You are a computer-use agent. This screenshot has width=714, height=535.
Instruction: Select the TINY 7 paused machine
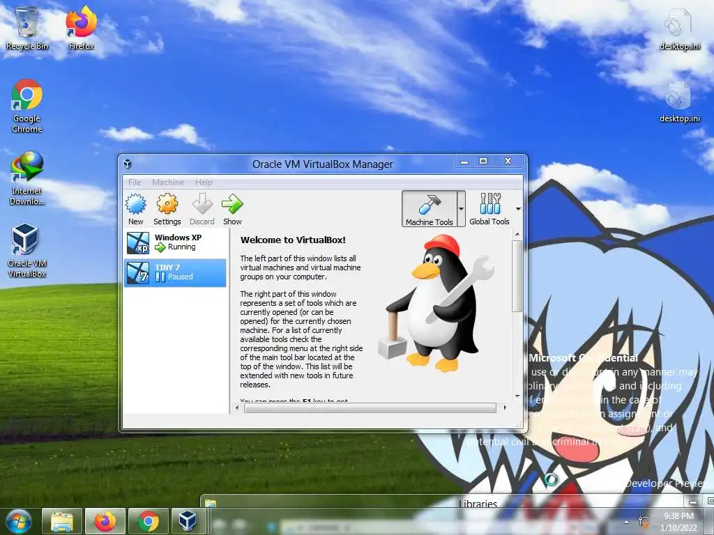pos(175,272)
